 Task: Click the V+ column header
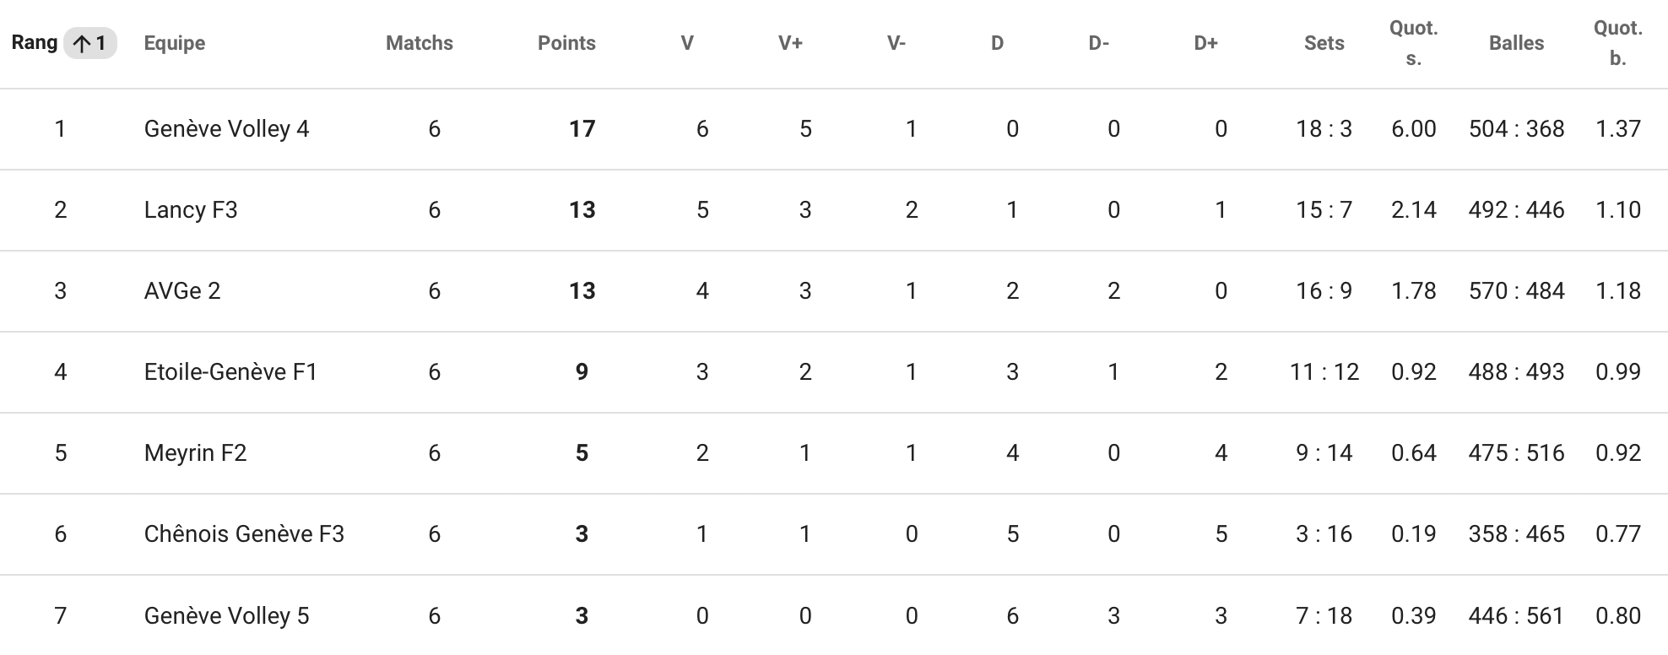pyautogui.click(x=790, y=43)
